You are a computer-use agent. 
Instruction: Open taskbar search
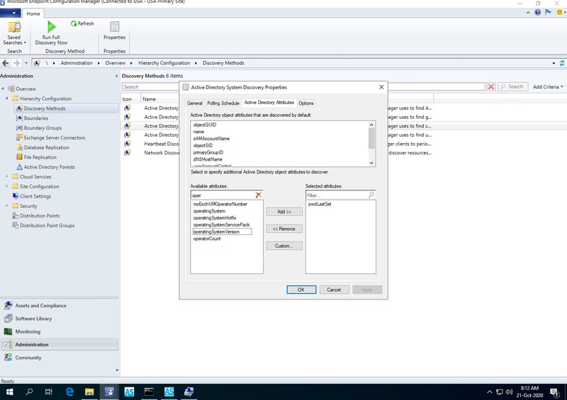[29, 392]
